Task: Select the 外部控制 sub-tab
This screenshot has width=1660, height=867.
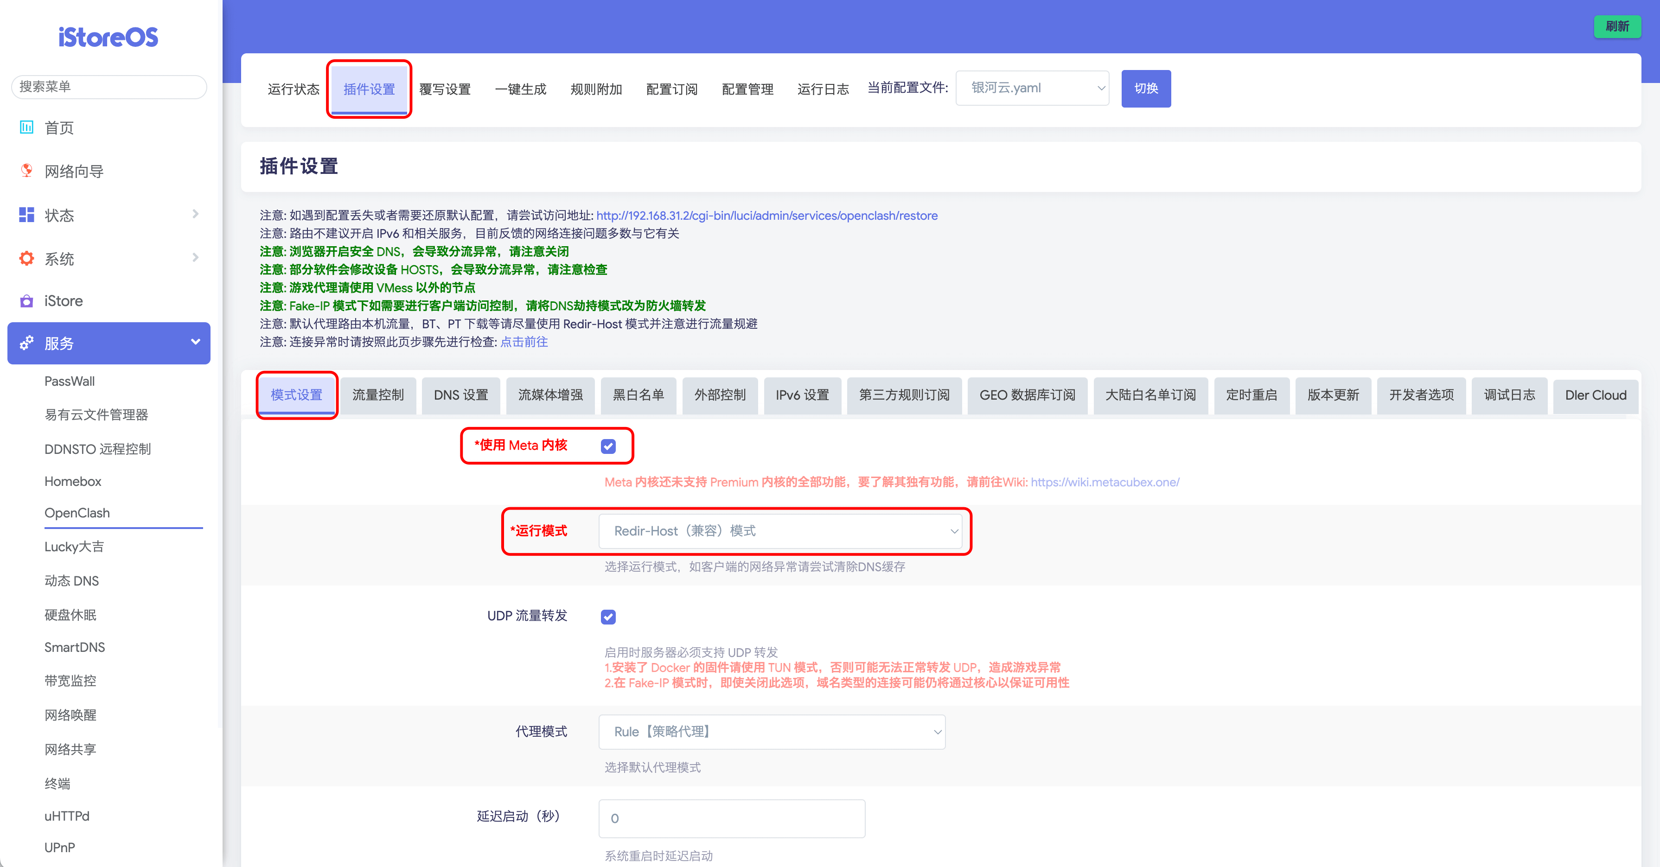Action: (x=720, y=395)
